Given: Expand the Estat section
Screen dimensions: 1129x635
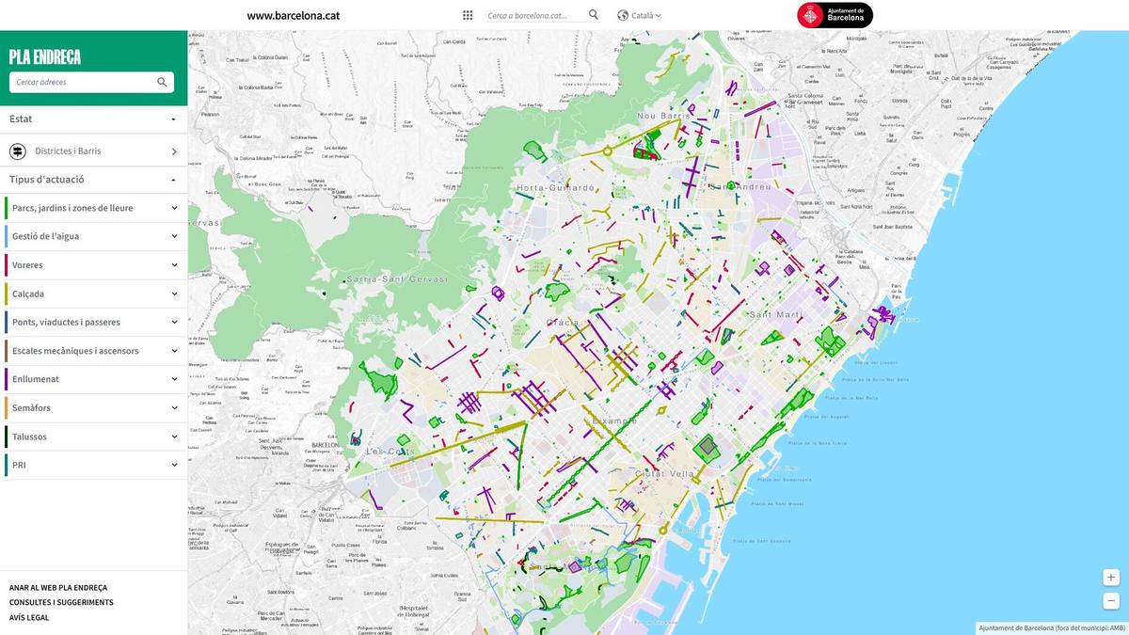Looking at the screenshot, I should point(91,119).
